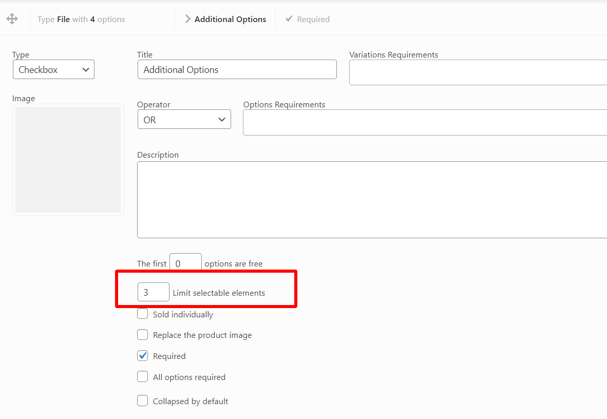Click the Image placeholder thumbnail
This screenshot has width=607, height=419.
[x=68, y=160]
